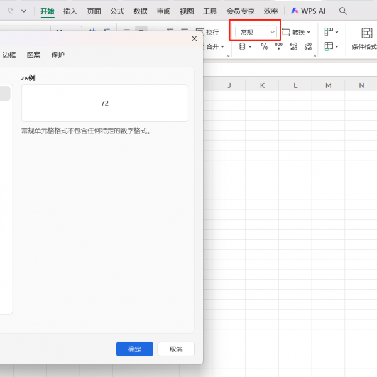Close the cell format dialog
The width and height of the screenshot is (377, 377).
[194, 39]
